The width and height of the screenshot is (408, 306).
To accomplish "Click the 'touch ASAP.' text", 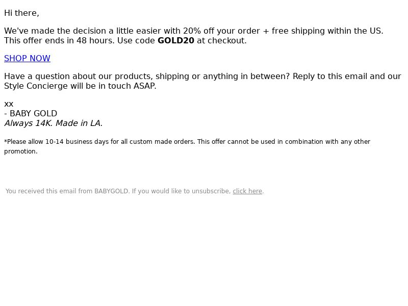I will [132, 86].
